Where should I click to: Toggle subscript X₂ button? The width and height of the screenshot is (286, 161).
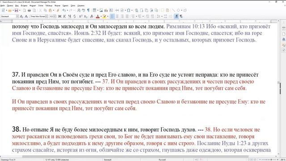85,17
